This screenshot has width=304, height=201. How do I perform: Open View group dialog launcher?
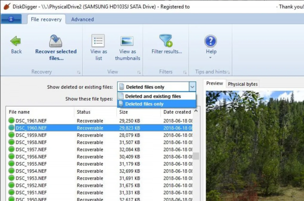[x=139, y=72]
